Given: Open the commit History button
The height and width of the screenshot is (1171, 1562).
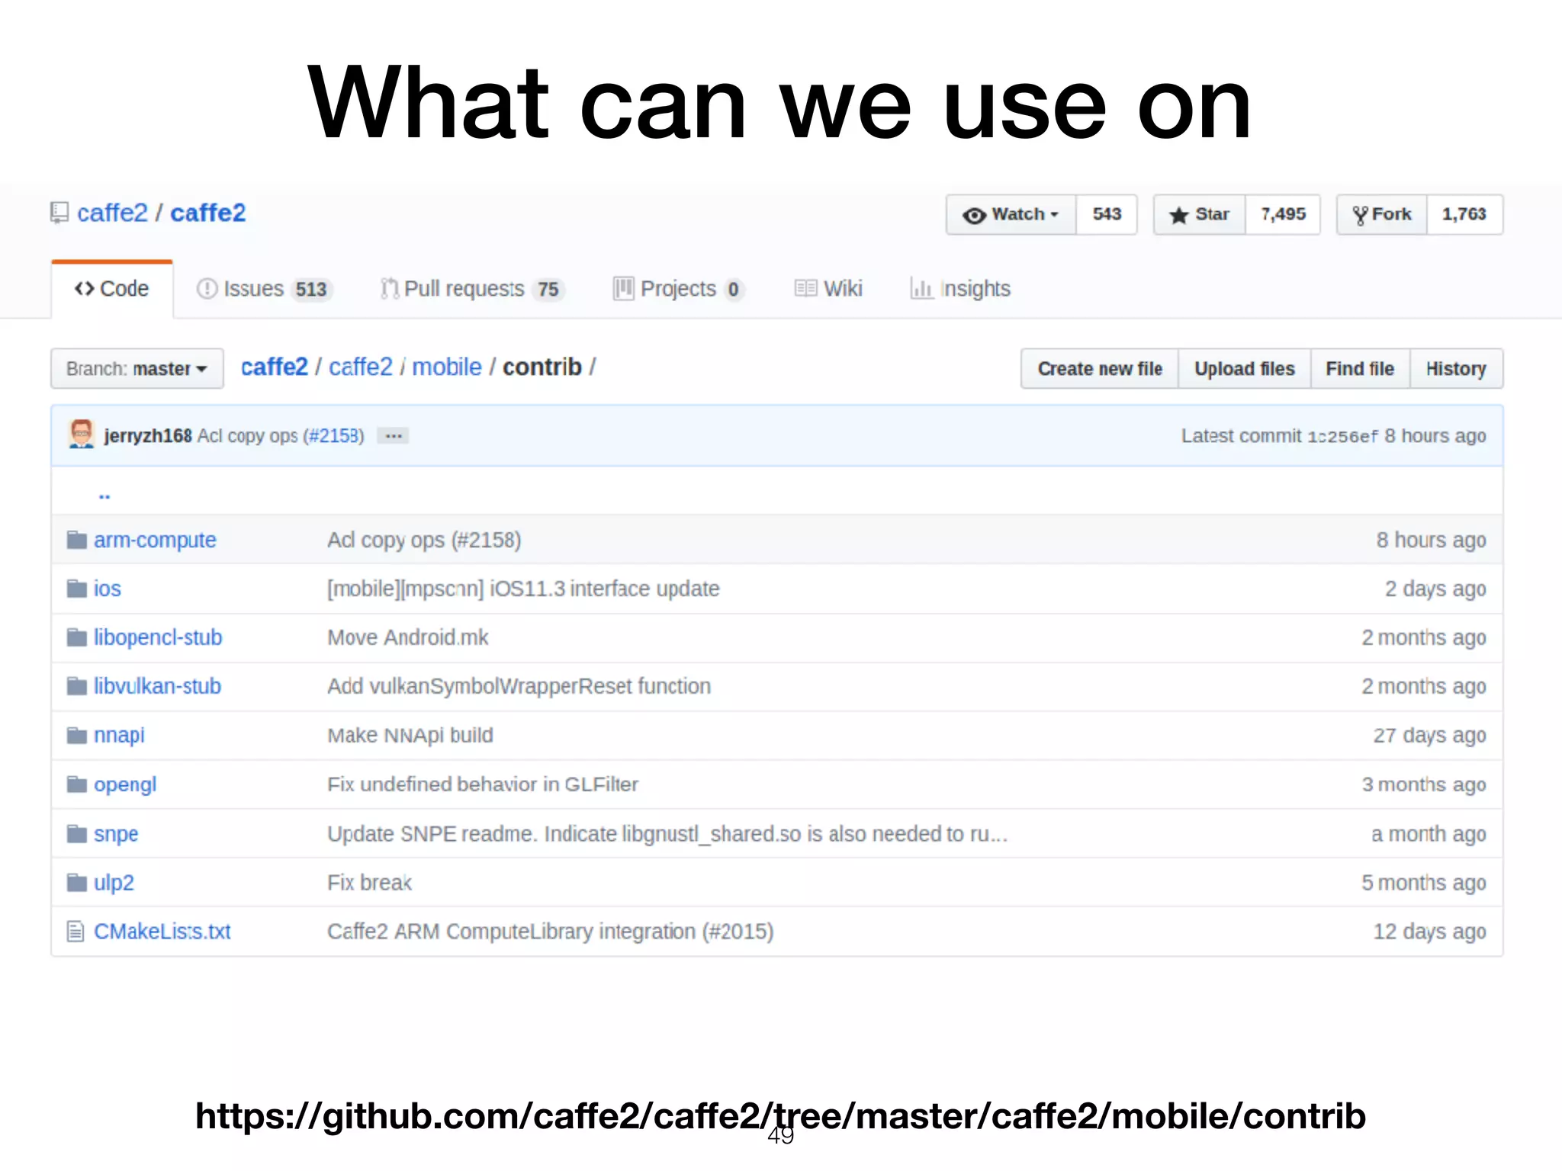Looking at the screenshot, I should point(1456,368).
